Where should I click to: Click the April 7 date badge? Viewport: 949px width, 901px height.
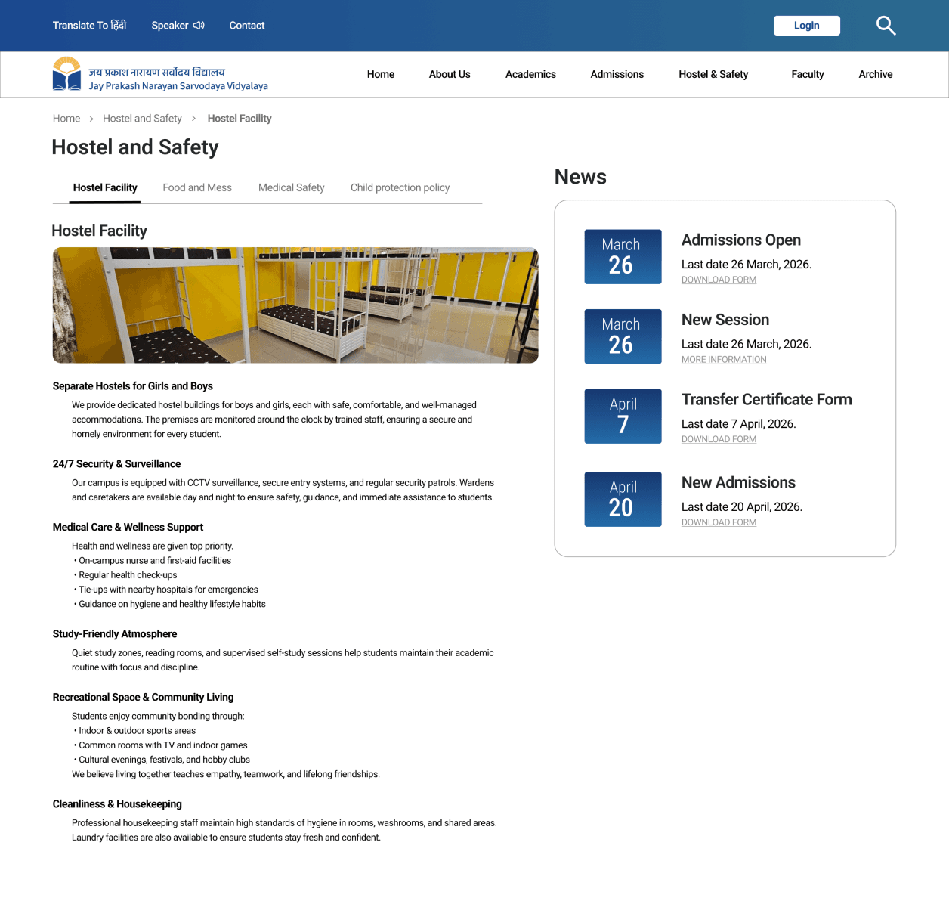(623, 416)
